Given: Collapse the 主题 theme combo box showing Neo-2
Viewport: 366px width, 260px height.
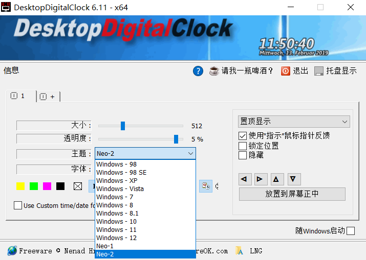Looking at the screenshot, I should pos(145,154).
